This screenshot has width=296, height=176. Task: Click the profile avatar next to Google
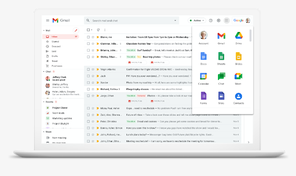[248, 21]
